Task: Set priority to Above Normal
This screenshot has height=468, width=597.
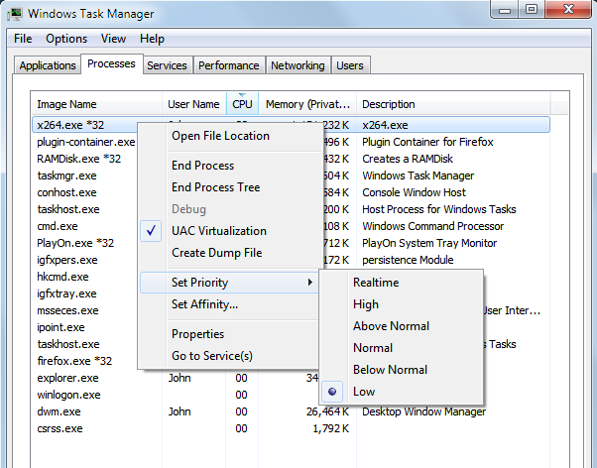Action: click(x=391, y=326)
